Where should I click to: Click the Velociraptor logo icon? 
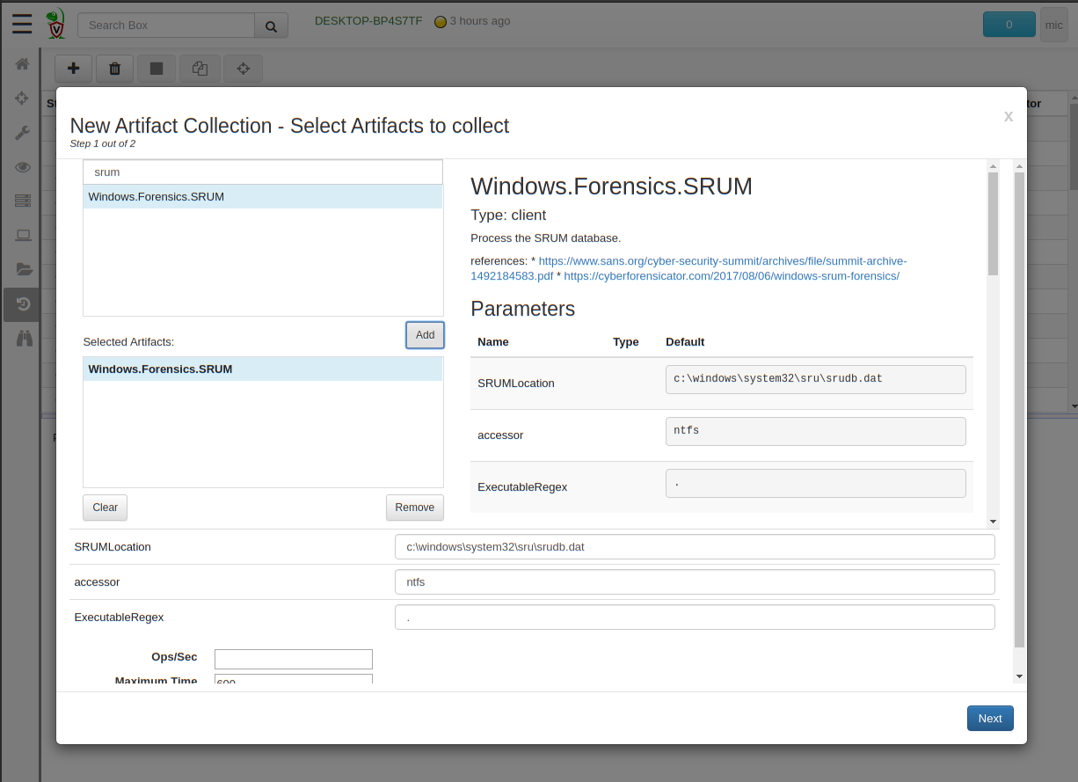(x=55, y=24)
